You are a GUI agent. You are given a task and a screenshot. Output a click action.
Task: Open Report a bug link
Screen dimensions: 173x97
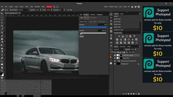[x=113, y=7]
